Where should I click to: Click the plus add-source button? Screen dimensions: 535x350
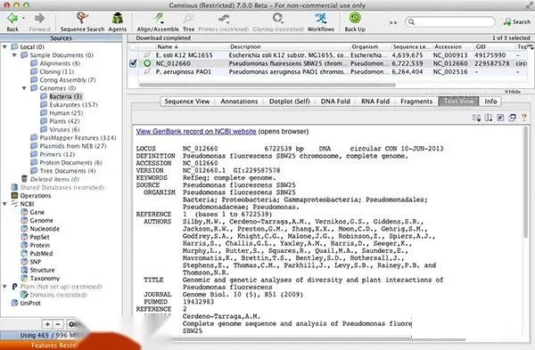47,324
